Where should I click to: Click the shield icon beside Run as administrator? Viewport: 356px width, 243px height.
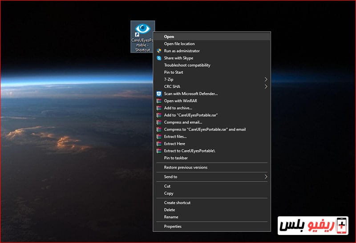[x=159, y=51]
